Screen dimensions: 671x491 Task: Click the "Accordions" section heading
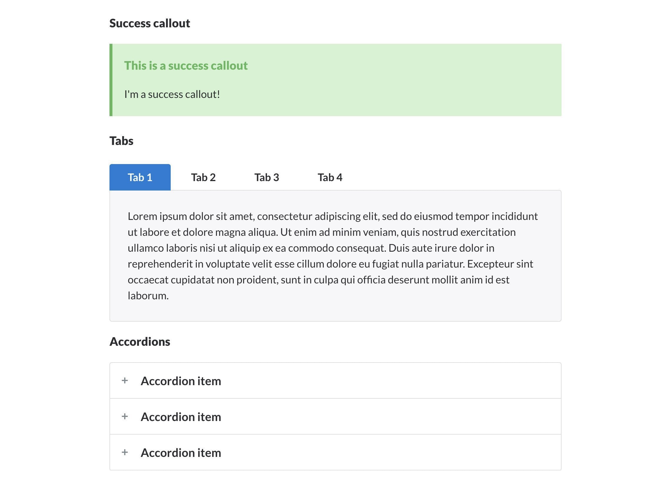(140, 342)
